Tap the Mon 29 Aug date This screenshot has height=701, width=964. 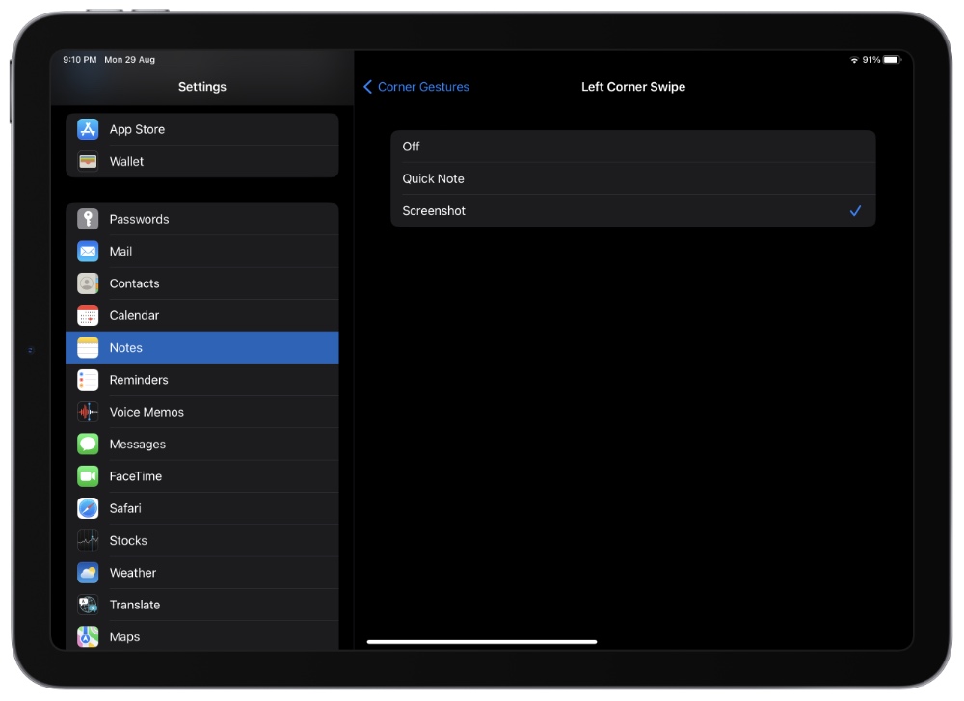pyautogui.click(x=130, y=60)
